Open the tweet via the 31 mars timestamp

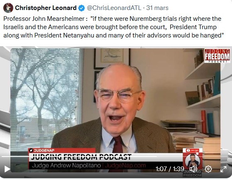pyautogui.click(x=157, y=8)
